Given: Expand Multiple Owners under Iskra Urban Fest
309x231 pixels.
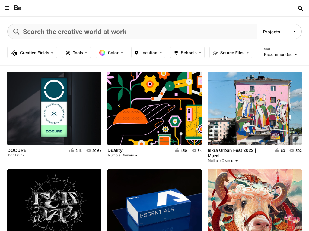Looking at the screenshot, I should click(223, 161).
